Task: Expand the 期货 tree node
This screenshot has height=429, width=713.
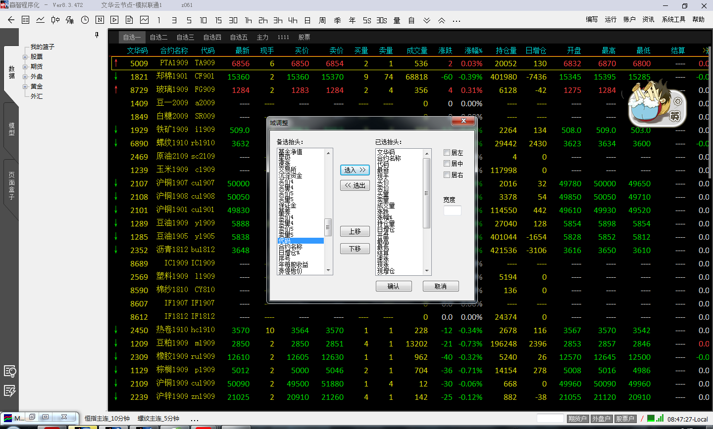Action: pyautogui.click(x=25, y=67)
